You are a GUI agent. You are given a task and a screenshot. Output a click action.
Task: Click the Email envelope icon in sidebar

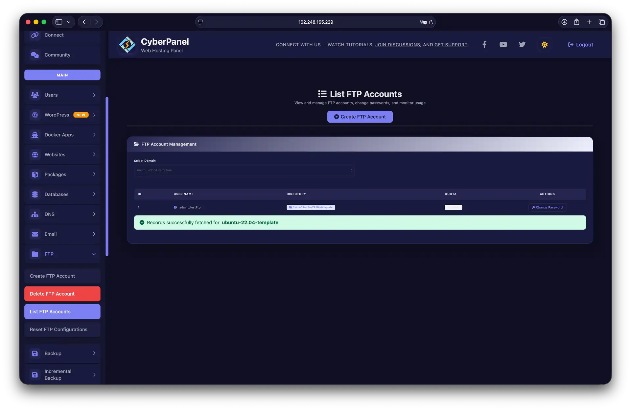(x=35, y=234)
